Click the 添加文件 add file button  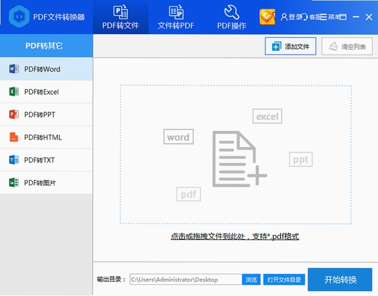click(290, 46)
